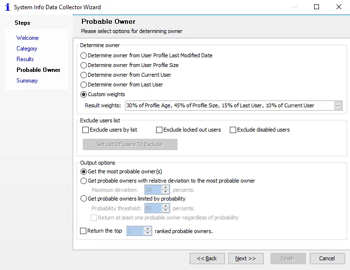Viewport: 350px width, 270px height.
Task: Click the Finish button
Action: pyautogui.click(x=288, y=259)
